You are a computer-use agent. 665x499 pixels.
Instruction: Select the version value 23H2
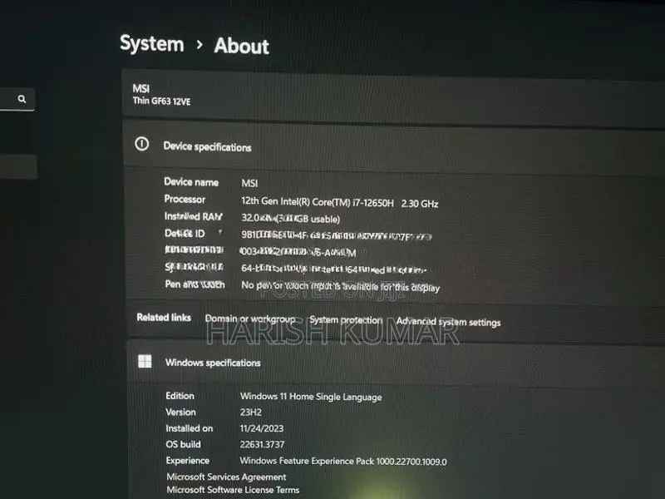(x=251, y=413)
